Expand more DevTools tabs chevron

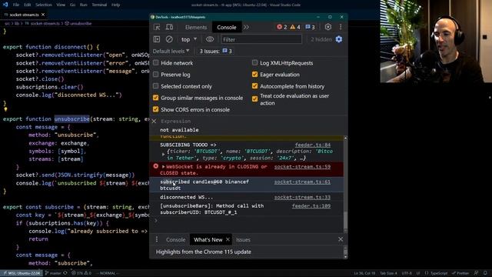click(x=246, y=28)
